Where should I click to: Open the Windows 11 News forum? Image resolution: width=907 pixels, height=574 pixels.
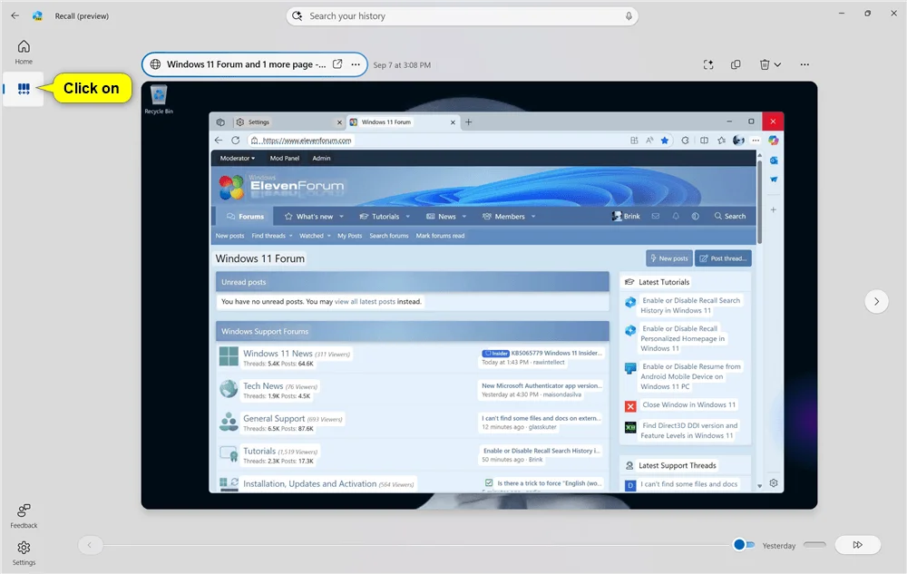coord(278,353)
